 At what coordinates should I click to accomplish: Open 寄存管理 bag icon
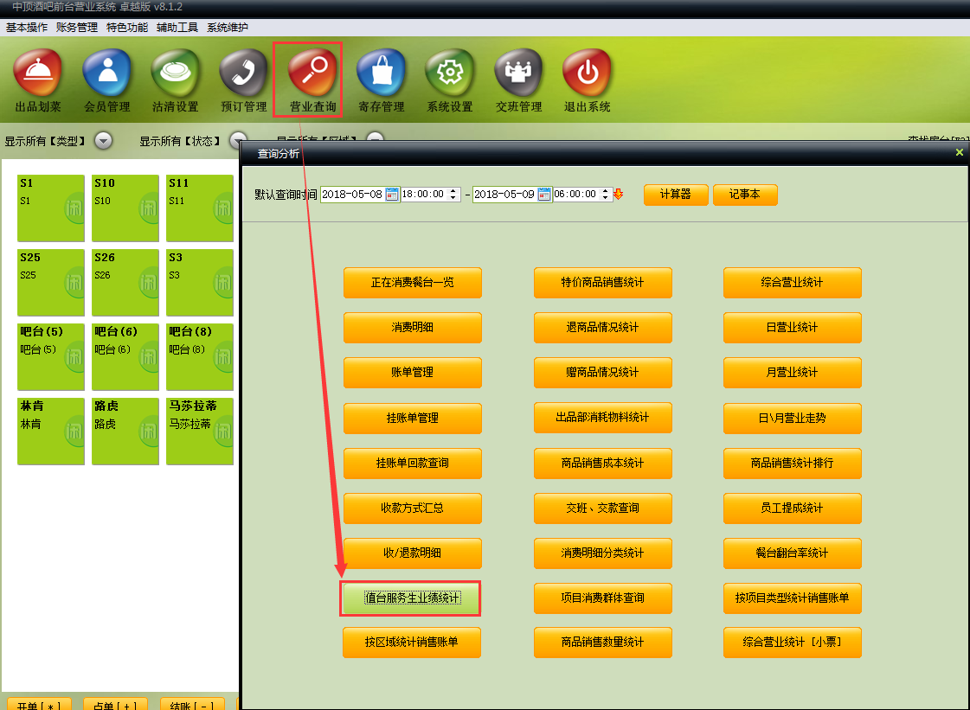point(382,74)
